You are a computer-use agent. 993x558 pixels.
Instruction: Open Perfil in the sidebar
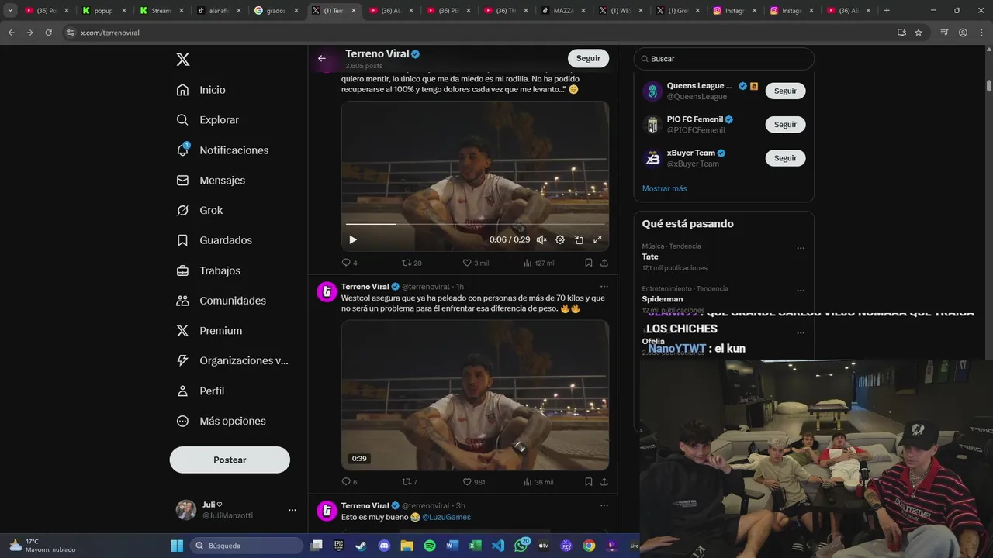coord(200,391)
